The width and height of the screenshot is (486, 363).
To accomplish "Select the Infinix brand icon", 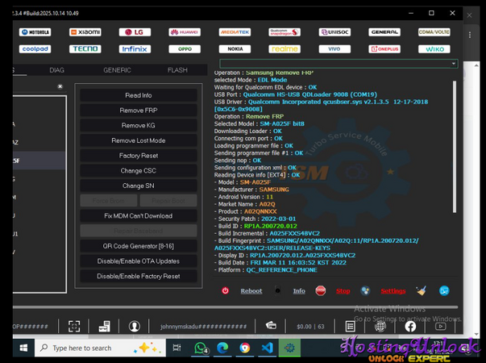I will point(135,49).
